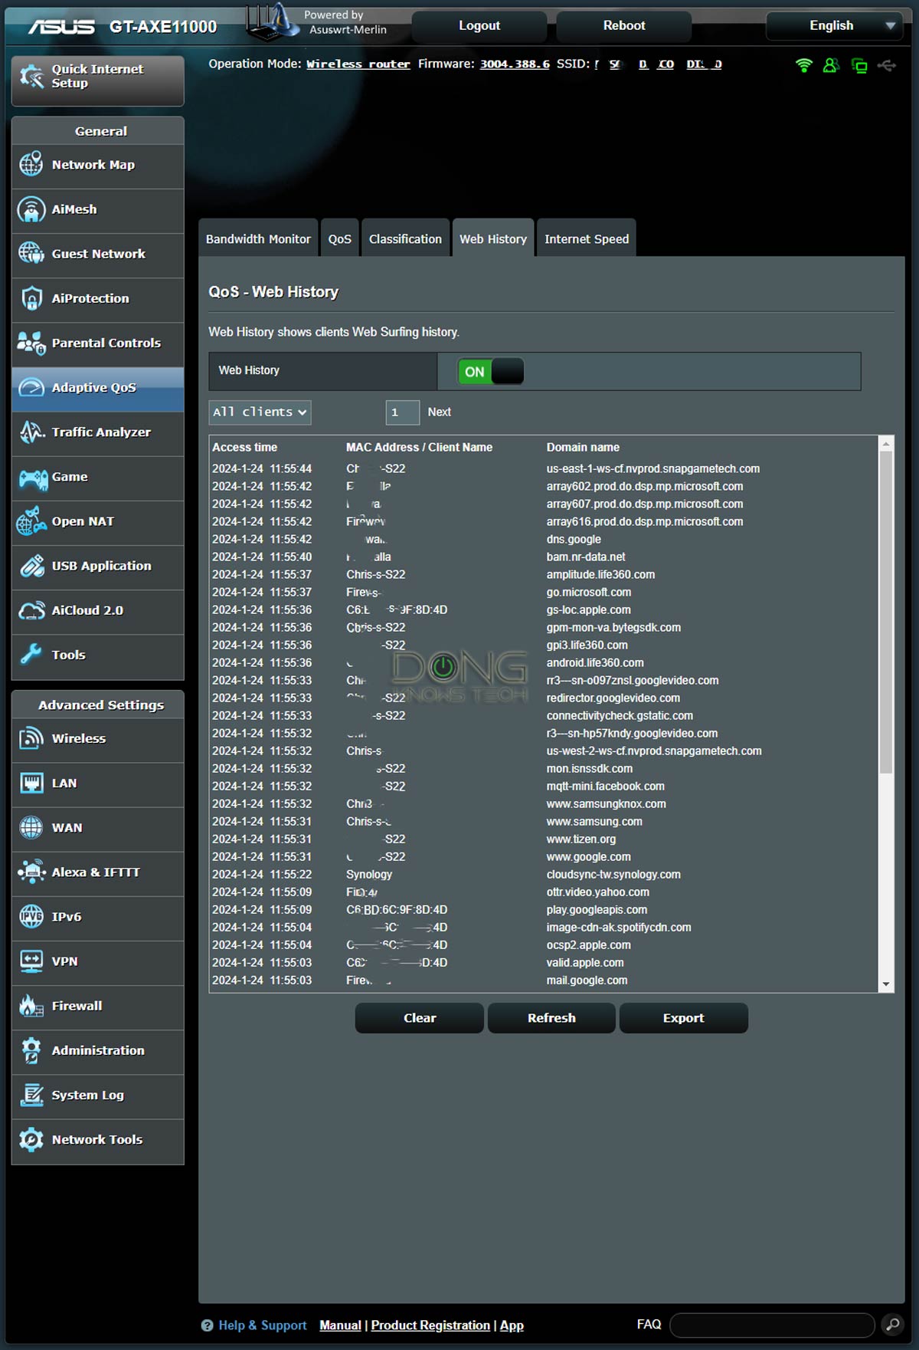
Task: Open Quick Internet Setup wizard icon
Action: click(32, 76)
